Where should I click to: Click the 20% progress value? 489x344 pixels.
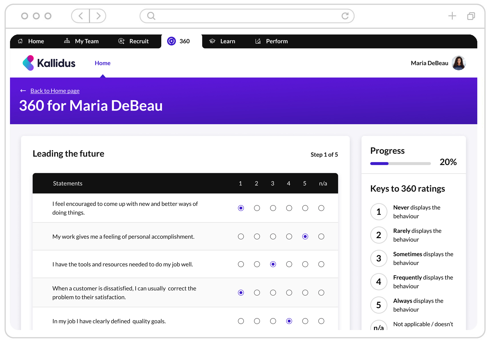click(448, 162)
